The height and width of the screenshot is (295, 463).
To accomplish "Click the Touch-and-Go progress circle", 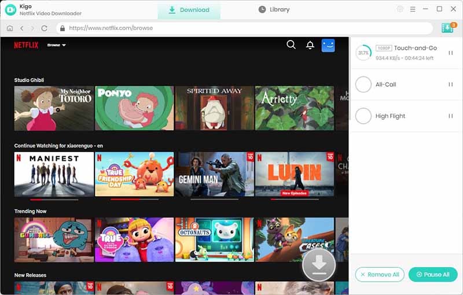I will tap(363, 53).
